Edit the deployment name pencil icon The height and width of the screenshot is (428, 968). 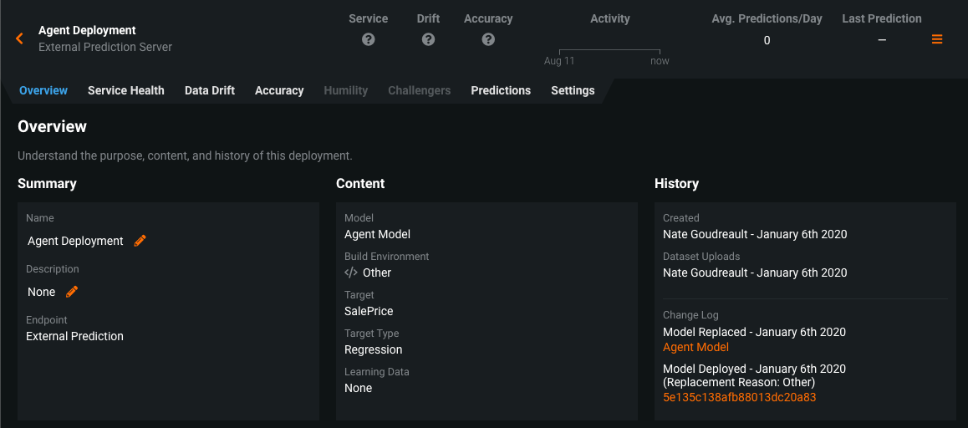click(140, 241)
